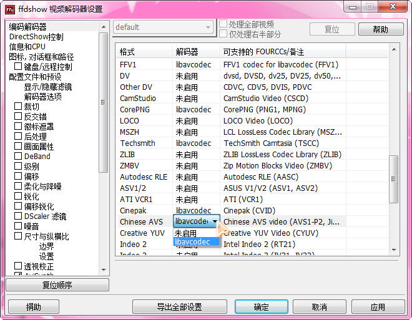This screenshot has width=412, height=320.
Task: Enable the 键盘/远程控制 checkbox
Action: 18,66
